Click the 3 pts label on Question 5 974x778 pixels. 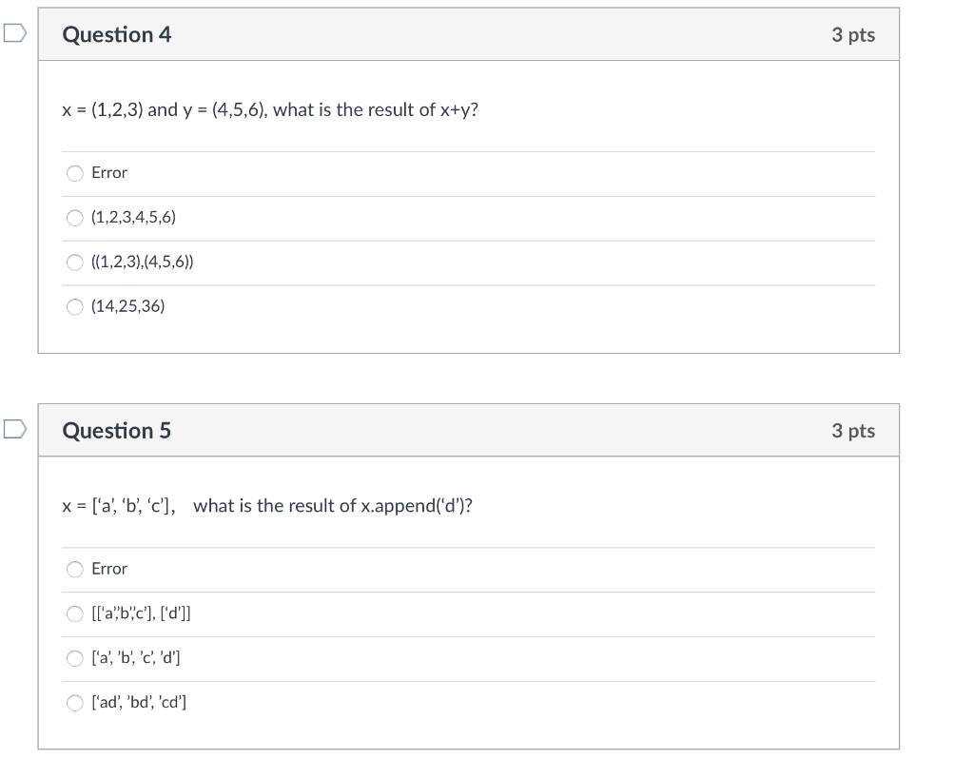tap(853, 431)
